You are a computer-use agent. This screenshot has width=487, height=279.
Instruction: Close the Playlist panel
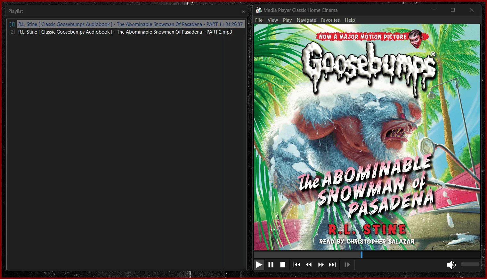tap(243, 12)
